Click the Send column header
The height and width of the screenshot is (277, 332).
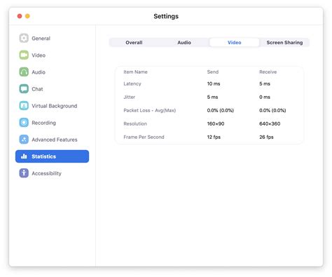coord(213,72)
